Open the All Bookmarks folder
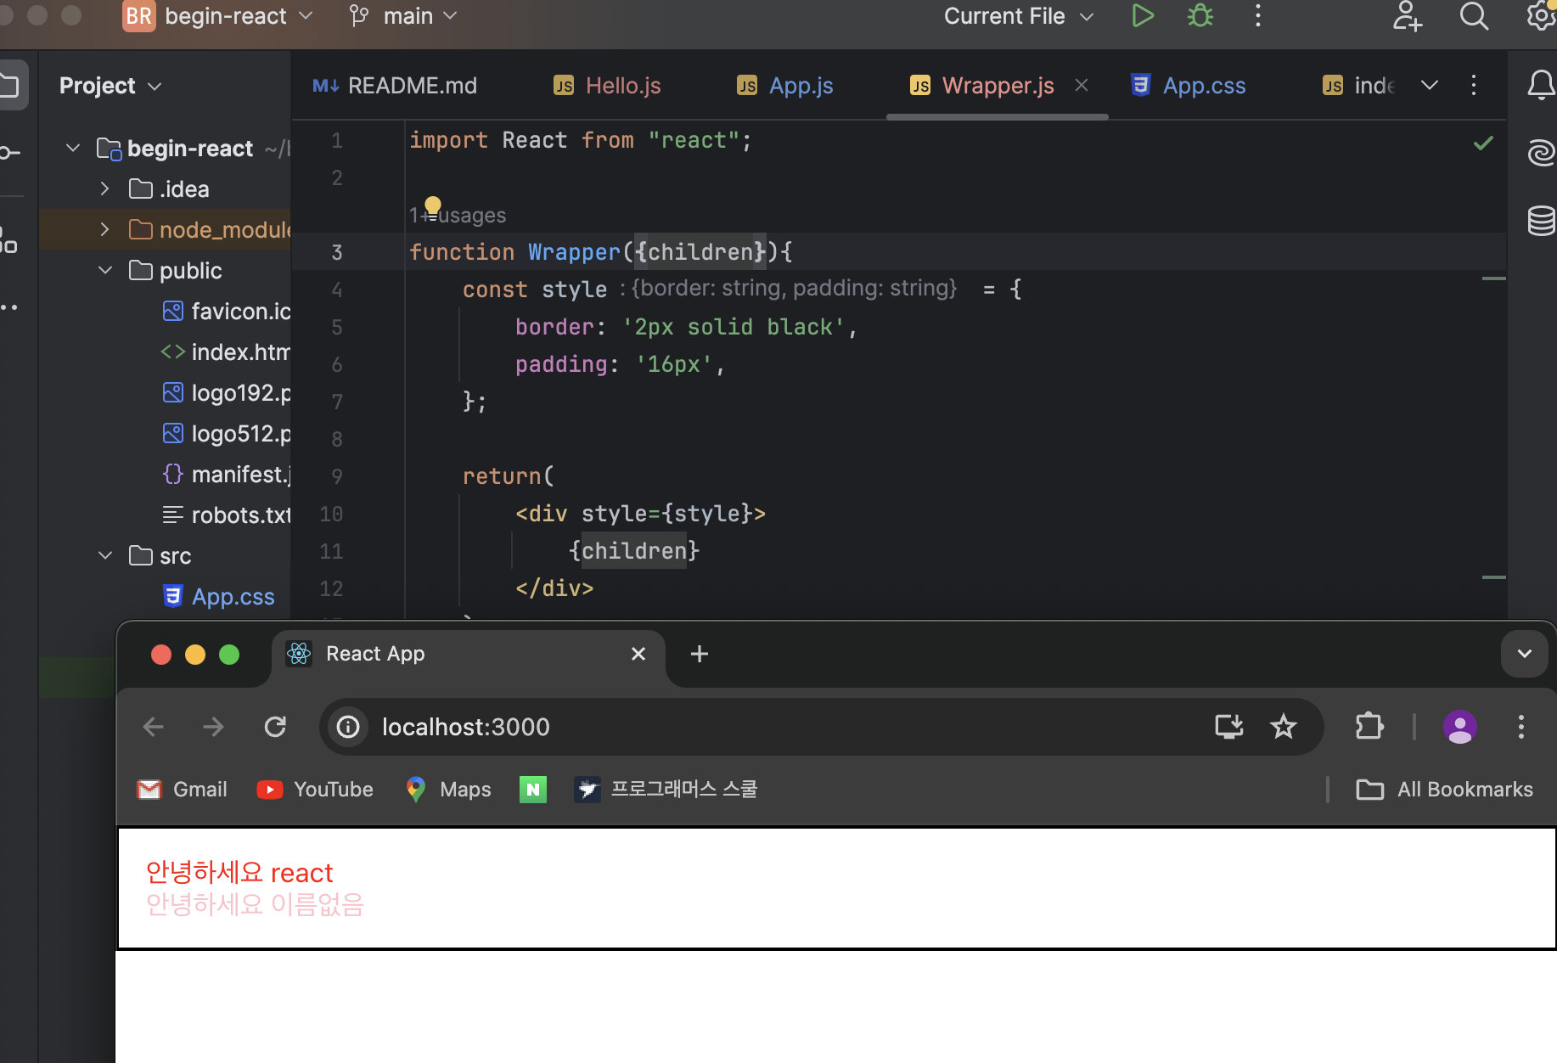Screen dimensions: 1557x1063 1444,790
